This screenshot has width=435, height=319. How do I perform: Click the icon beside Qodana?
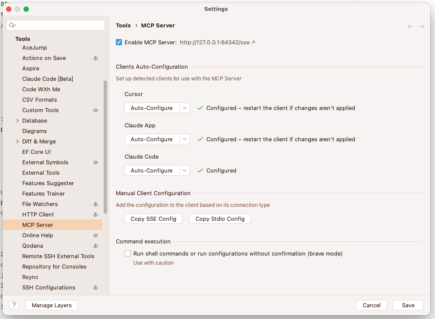point(95,246)
